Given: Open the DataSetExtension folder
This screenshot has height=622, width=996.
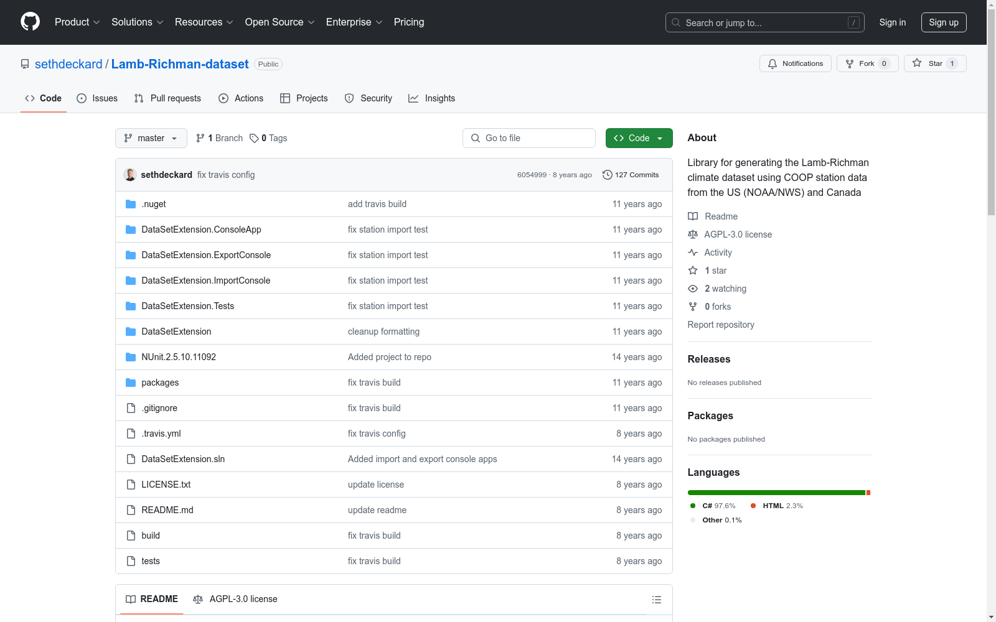Looking at the screenshot, I should point(176,332).
